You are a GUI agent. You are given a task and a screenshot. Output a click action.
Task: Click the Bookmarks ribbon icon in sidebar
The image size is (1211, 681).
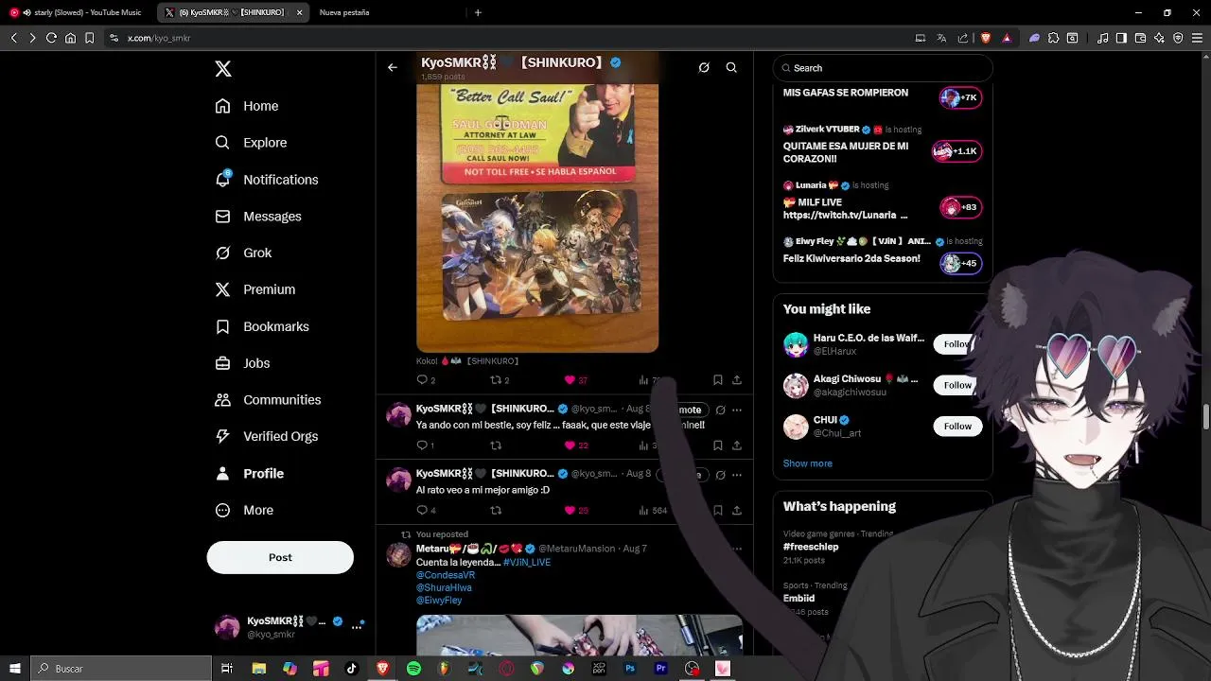coord(222,326)
